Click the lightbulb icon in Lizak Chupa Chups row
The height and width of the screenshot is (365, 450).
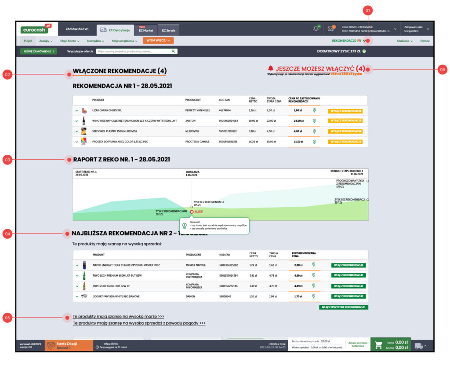314,110
